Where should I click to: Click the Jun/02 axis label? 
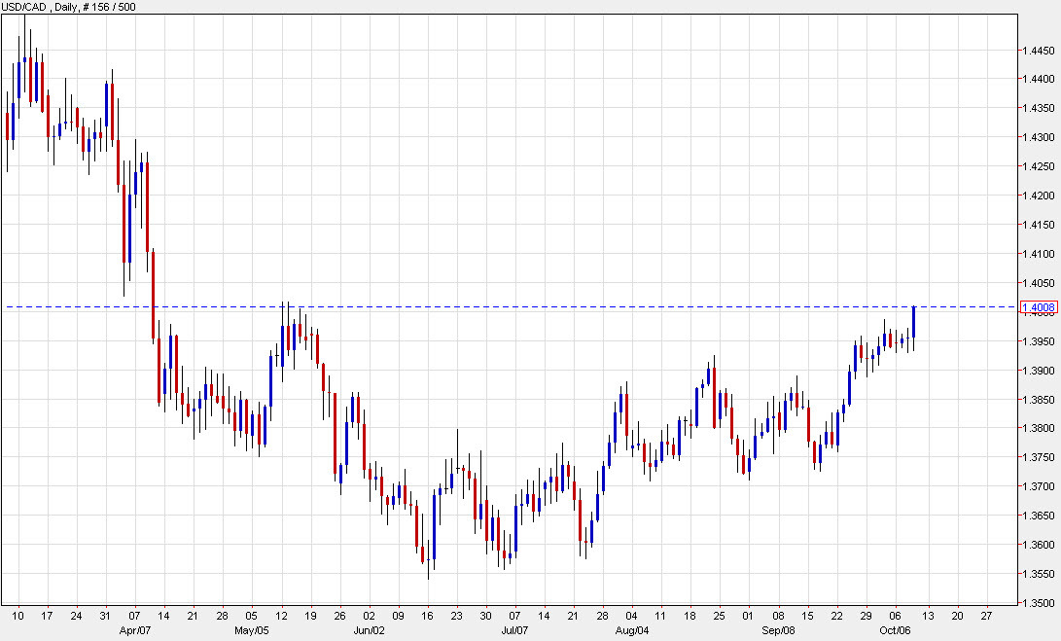pos(369,628)
